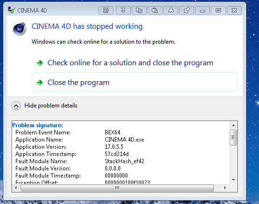Click horizontal scrollbar left arrow

pos(16,188)
